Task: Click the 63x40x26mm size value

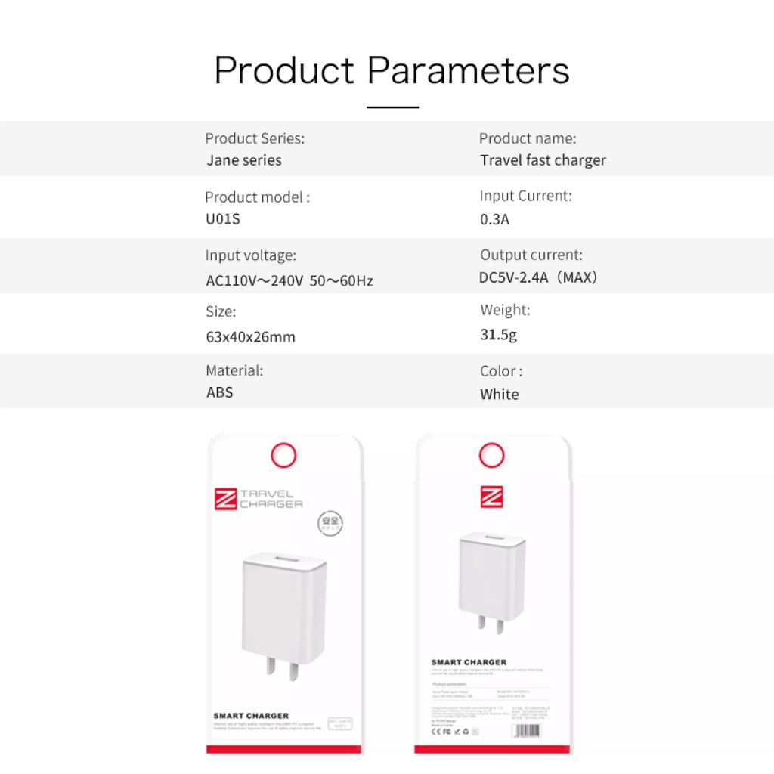Action: click(250, 337)
